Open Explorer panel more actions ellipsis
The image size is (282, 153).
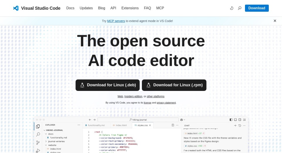click(x=79, y=125)
